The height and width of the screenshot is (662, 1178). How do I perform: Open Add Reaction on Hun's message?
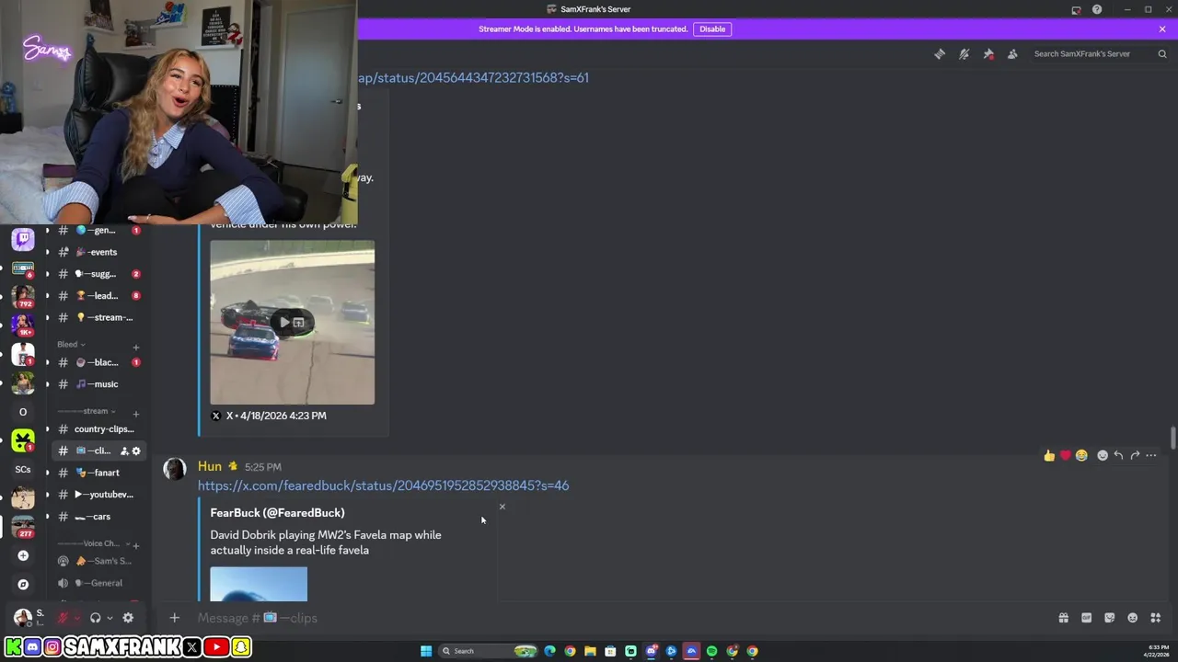coord(1103,455)
